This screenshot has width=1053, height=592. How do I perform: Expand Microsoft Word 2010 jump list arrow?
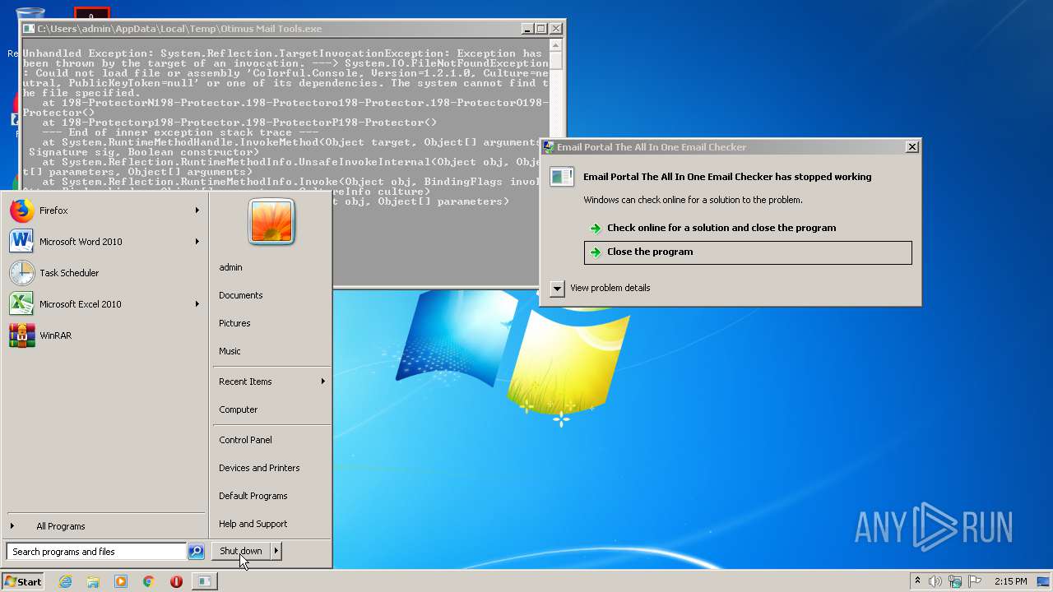pyautogui.click(x=197, y=242)
